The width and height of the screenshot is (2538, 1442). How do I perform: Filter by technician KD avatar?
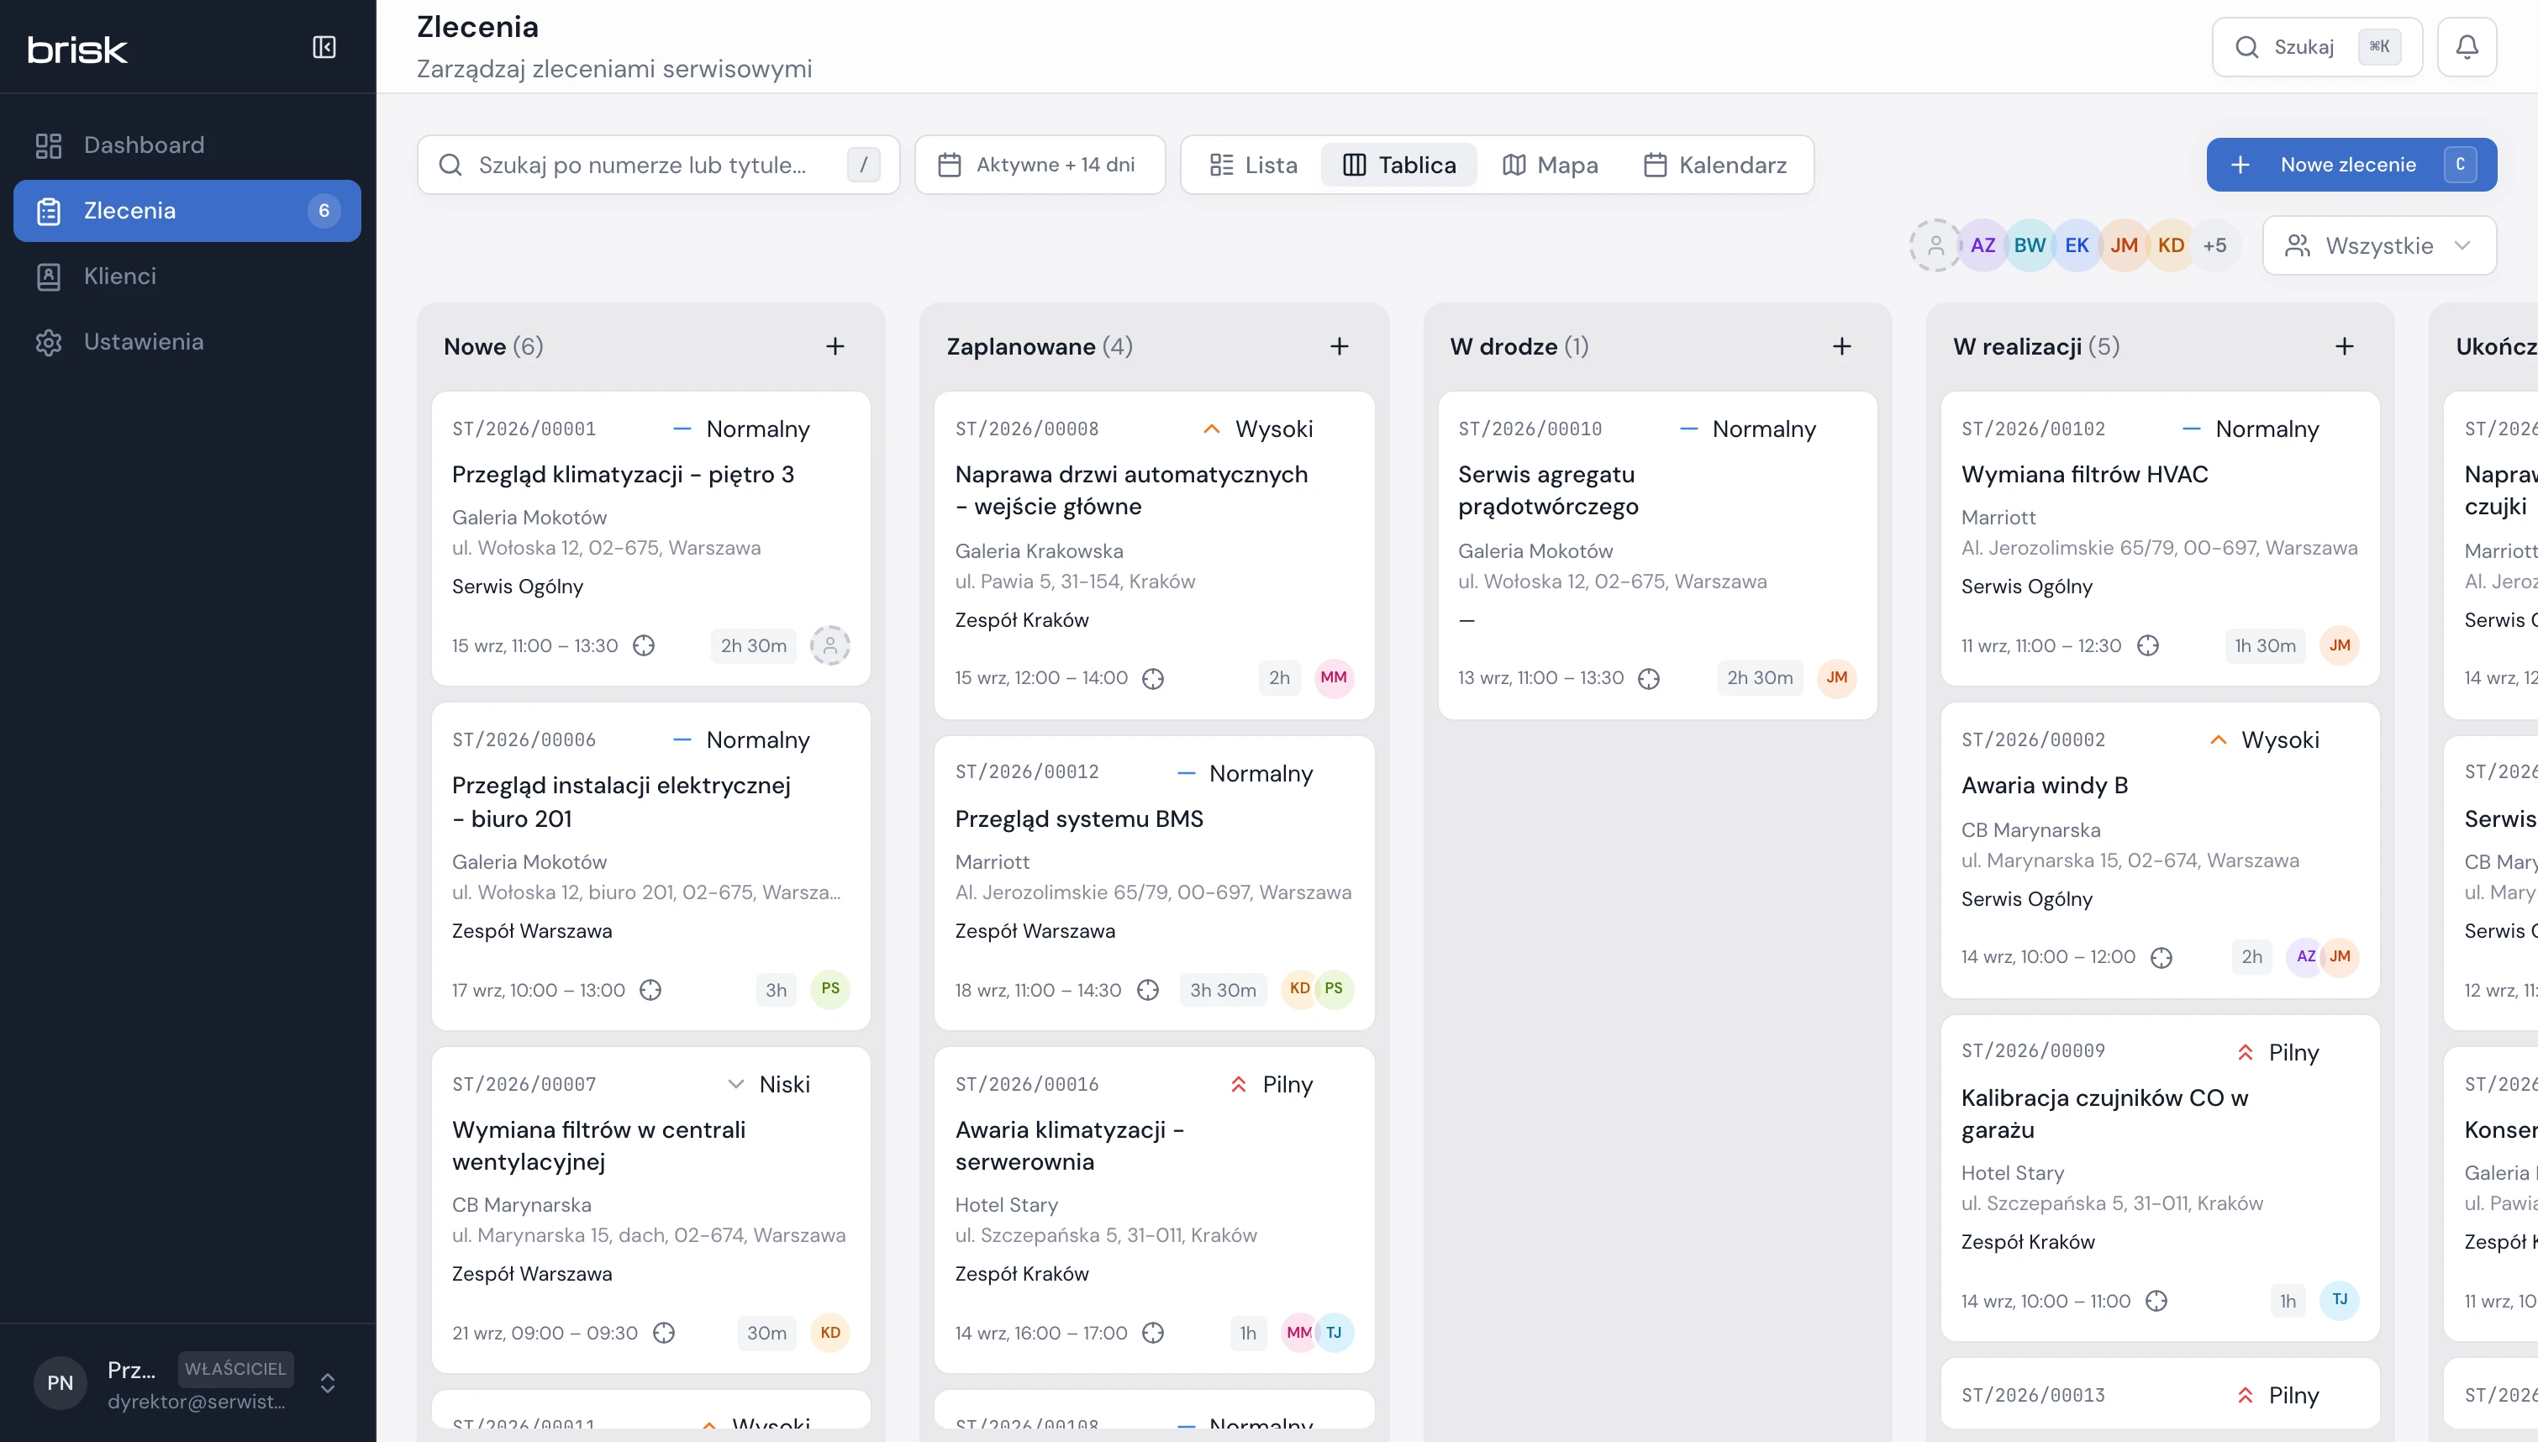(x=2171, y=245)
